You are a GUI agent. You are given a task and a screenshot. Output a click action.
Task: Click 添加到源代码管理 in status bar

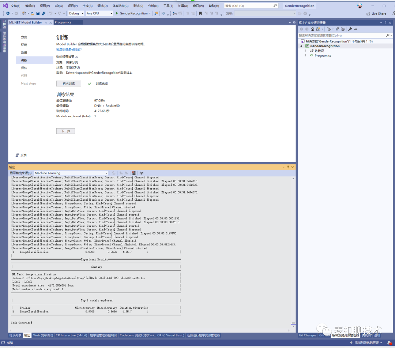[x=366, y=343]
